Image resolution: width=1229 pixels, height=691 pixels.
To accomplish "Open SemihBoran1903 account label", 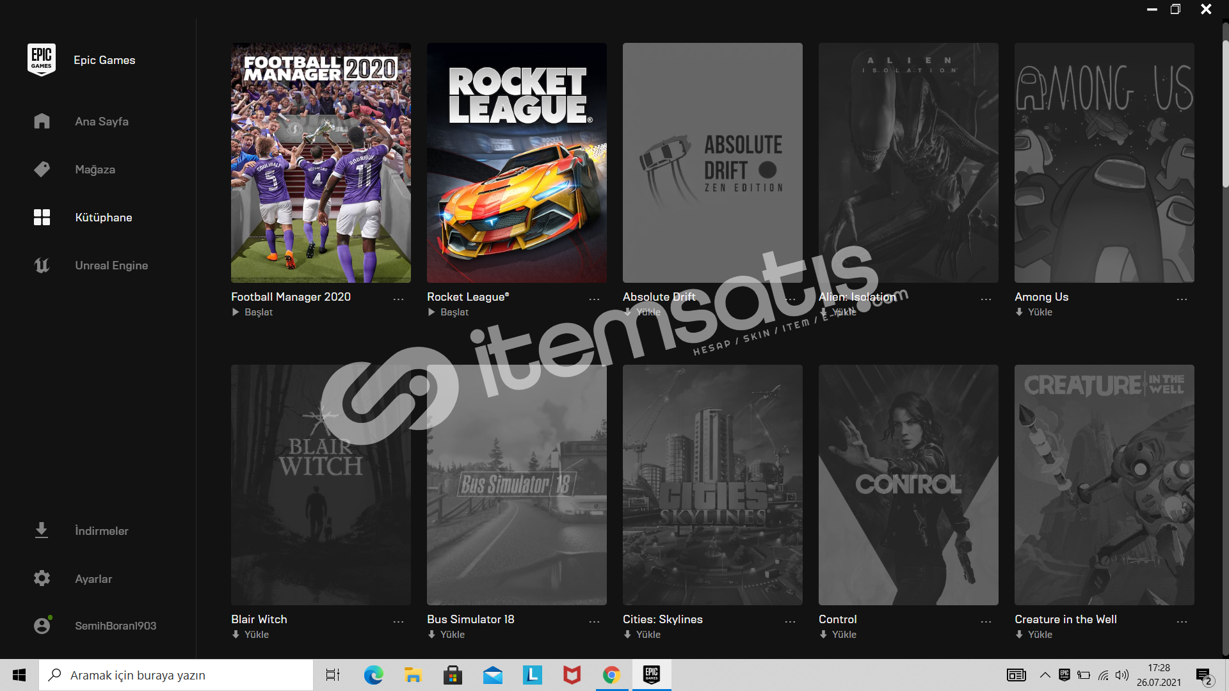I will [x=115, y=626].
